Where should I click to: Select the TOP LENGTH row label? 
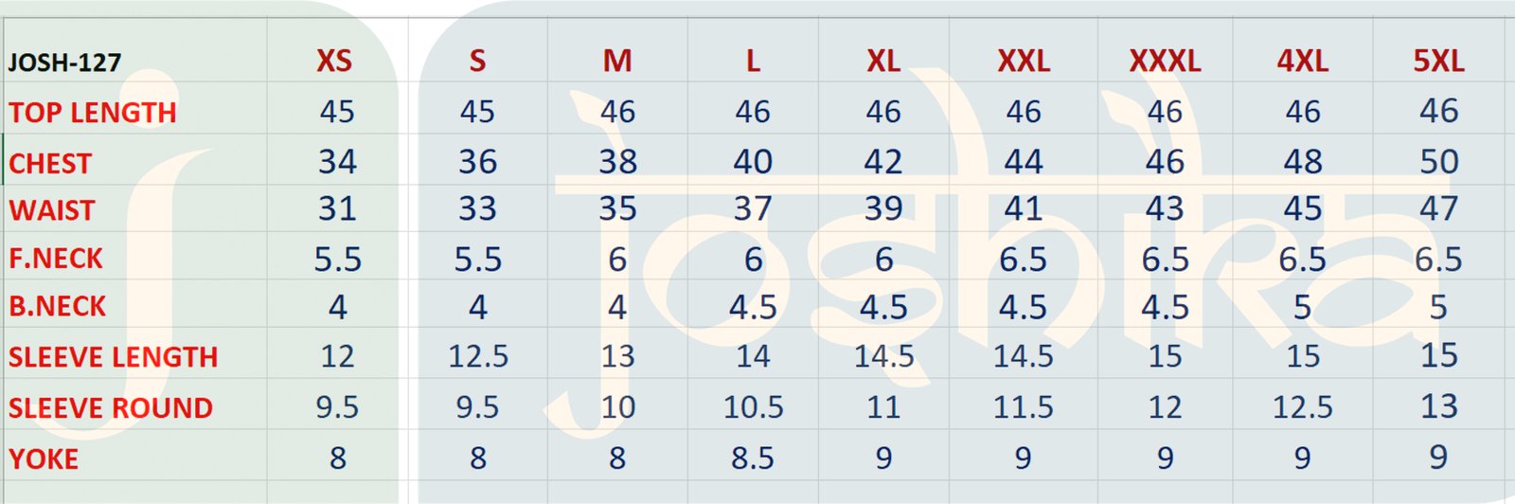(93, 113)
